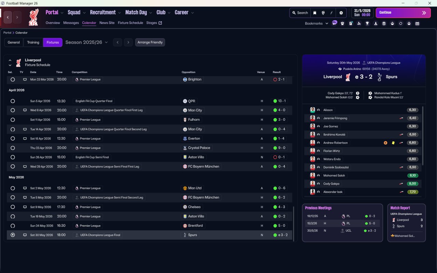The height and width of the screenshot is (273, 437).
Task: Click the Continue button
Action: click(x=403, y=13)
